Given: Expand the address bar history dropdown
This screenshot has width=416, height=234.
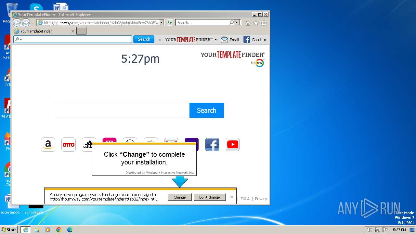Looking at the screenshot, I should [162, 23].
